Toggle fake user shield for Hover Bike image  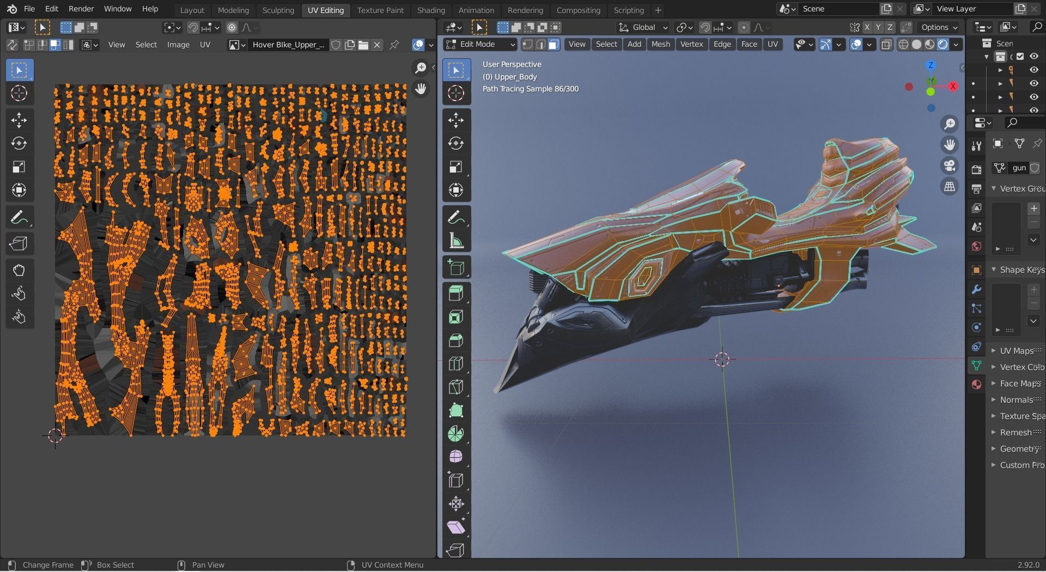coord(336,45)
